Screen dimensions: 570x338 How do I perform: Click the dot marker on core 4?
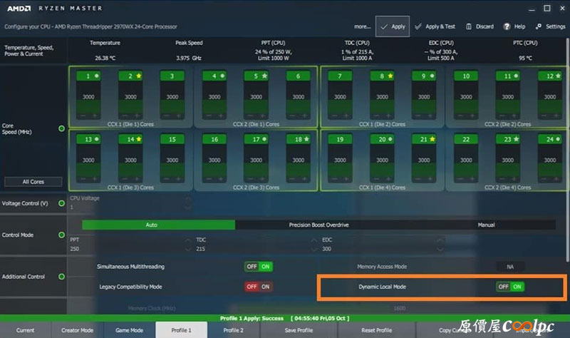point(222,76)
